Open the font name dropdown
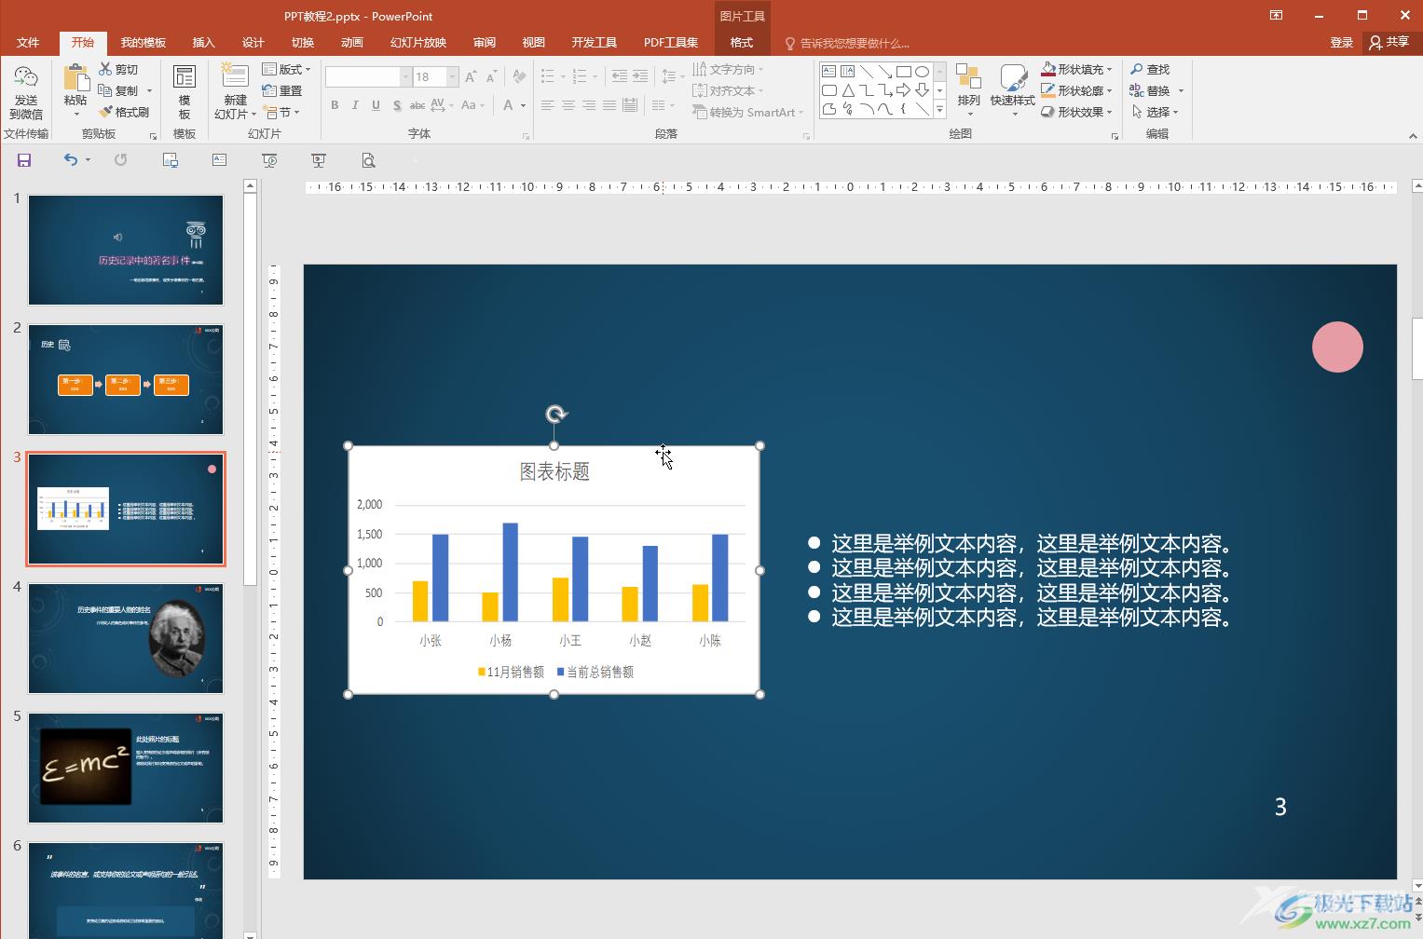The image size is (1423, 939). 405,77
